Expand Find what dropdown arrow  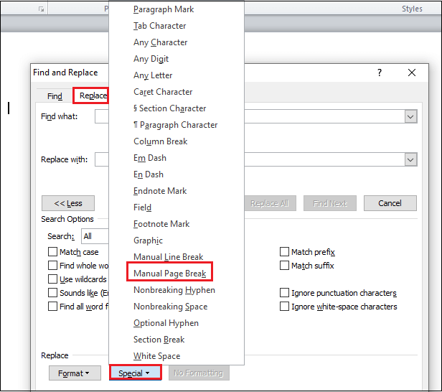410,116
